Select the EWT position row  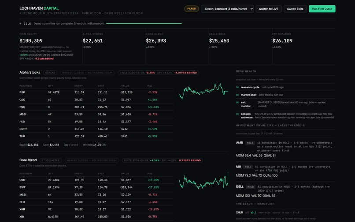(x=96, y=187)
